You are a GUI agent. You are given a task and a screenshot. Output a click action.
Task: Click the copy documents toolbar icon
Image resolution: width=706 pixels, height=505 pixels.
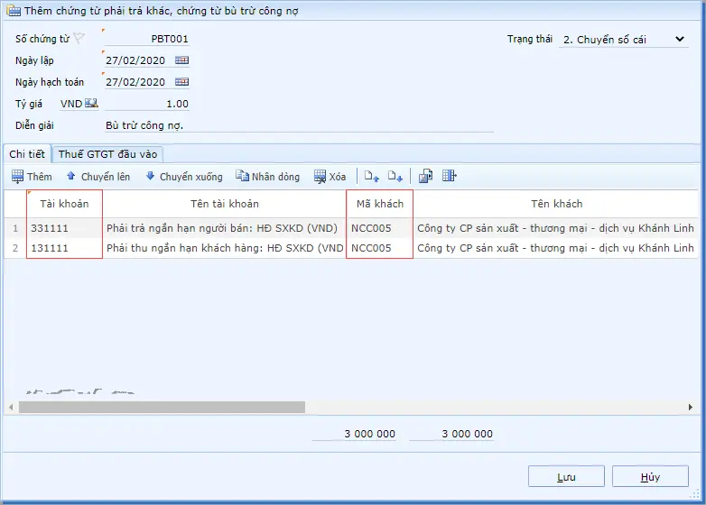click(x=425, y=176)
